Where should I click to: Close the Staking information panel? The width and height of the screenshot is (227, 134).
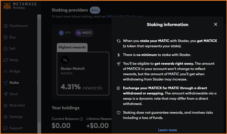tap(215, 24)
